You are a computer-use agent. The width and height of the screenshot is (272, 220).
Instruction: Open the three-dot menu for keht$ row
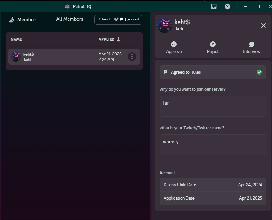click(x=132, y=57)
